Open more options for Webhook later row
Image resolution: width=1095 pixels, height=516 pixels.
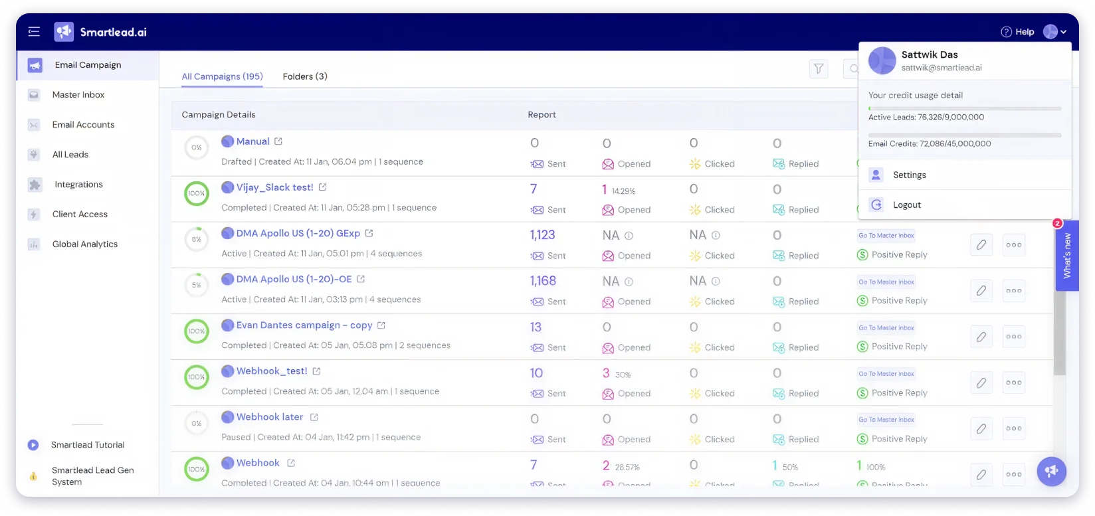click(x=1014, y=428)
